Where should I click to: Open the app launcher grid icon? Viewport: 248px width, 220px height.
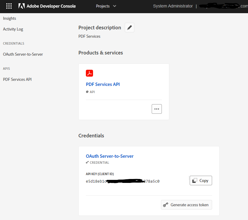(x=9, y=6)
